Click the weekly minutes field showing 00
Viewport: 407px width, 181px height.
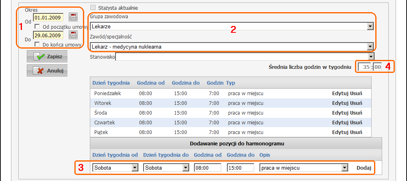(378, 67)
